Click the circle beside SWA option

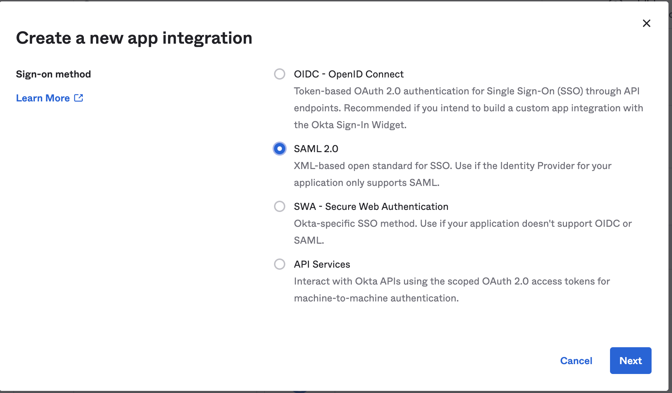click(279, 206)
